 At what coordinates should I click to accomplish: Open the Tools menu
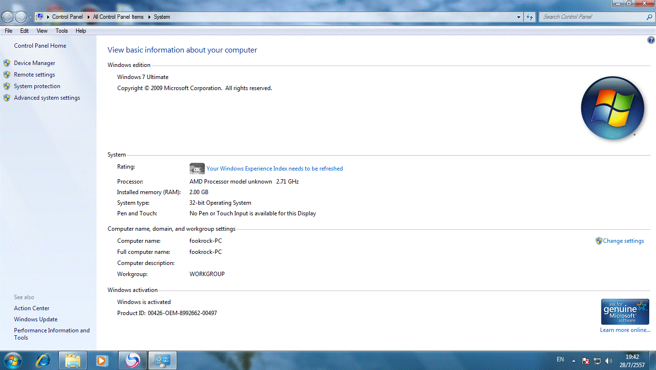tap(61, 31)
